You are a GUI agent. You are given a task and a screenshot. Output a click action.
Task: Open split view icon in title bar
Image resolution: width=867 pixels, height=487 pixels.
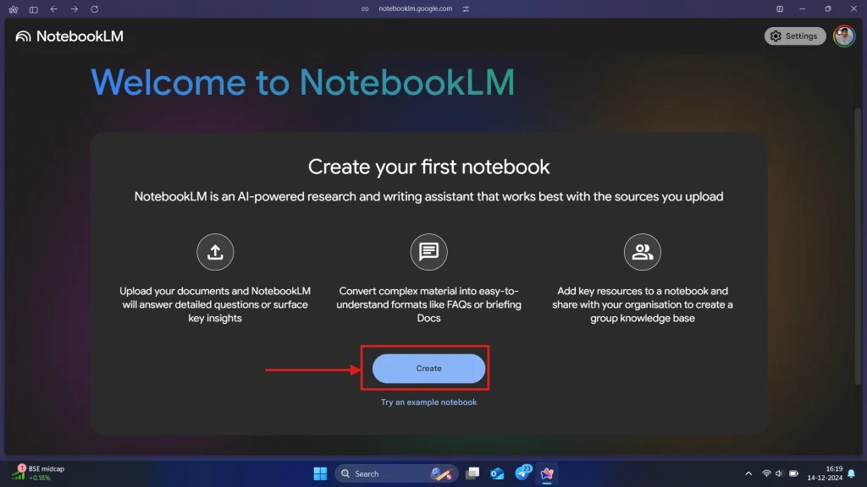780,8
